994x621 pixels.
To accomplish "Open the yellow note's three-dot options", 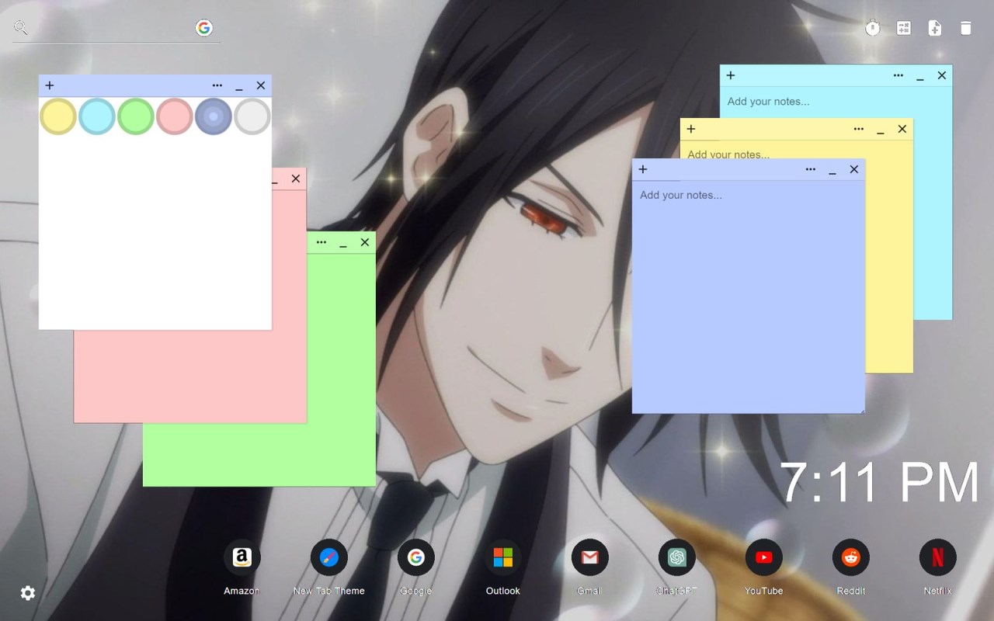I will point(859,129).
